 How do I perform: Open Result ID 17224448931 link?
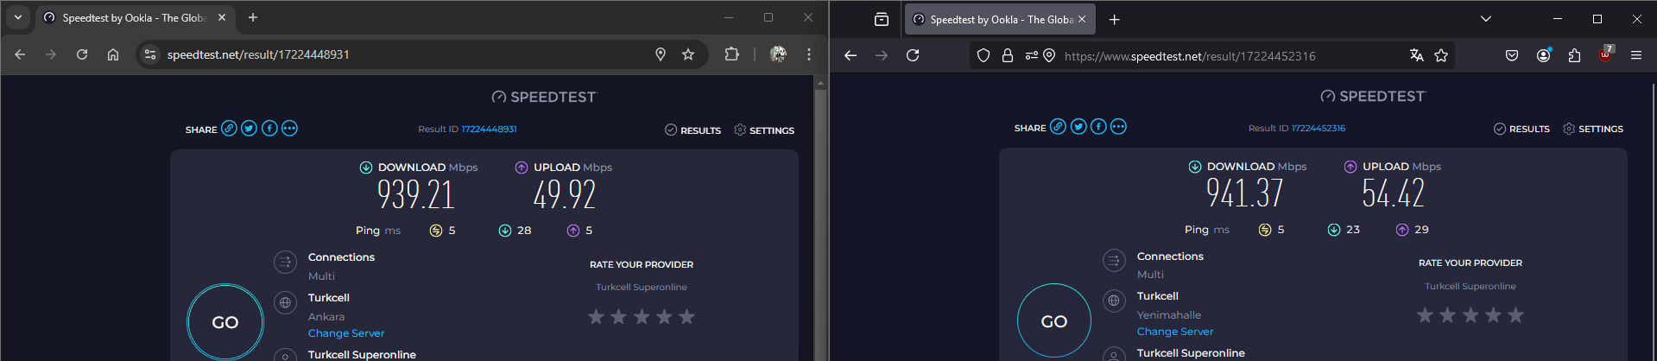[489, 130]
